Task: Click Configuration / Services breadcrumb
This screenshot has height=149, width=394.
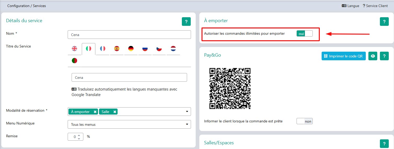Action: (x=27, y=6)
